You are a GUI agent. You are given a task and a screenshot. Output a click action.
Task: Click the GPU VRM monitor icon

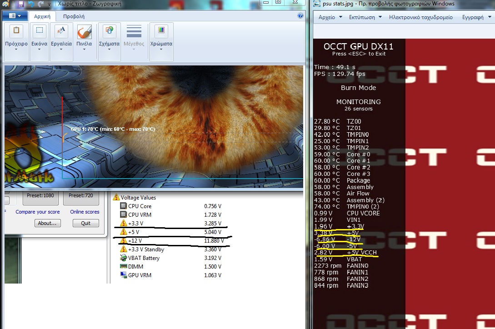click(x=124, y=275)
